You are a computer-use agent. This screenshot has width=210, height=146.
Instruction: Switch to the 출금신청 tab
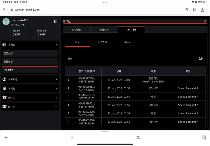point(104,30)
